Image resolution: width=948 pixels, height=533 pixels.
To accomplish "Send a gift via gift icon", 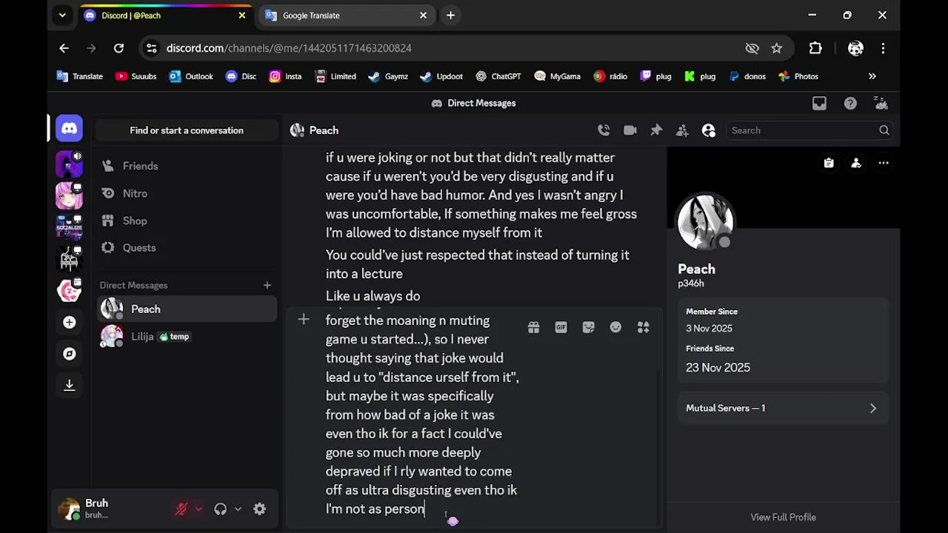I will pyautogui.click(x=533, y=327).
